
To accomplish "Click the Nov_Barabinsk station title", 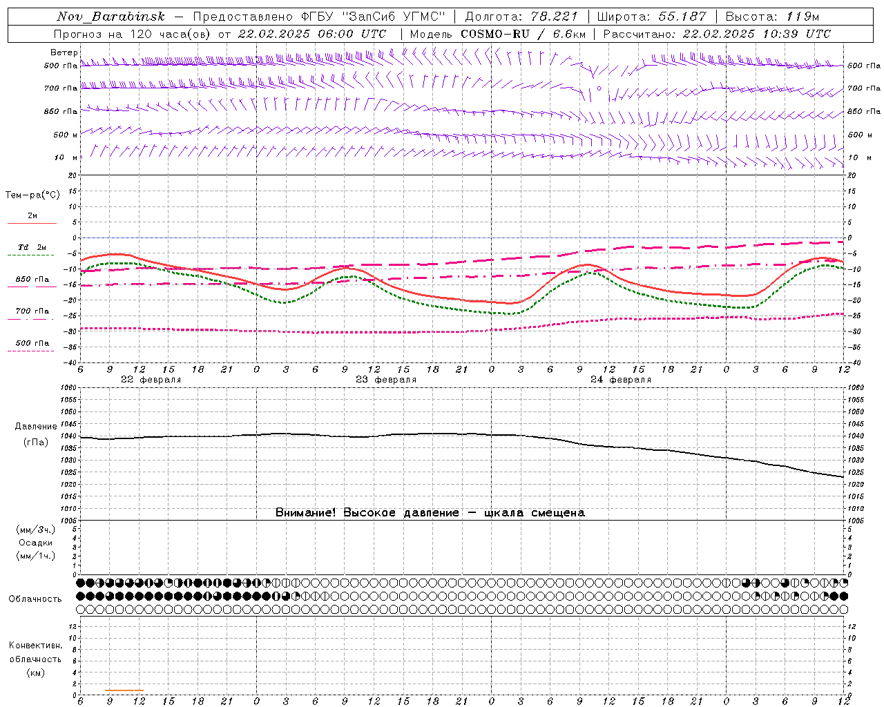I will [x=111, y=17].
